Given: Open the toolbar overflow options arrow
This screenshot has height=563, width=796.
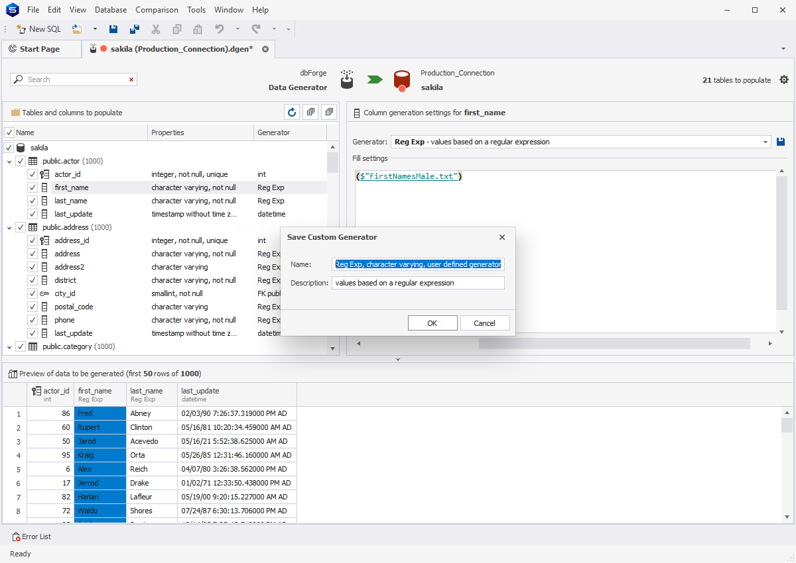Looking at the screenshot, I should point(289,29).
